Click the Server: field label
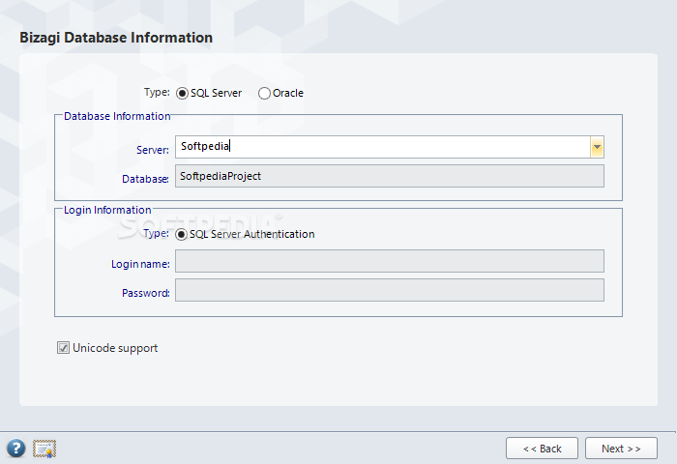This screenshot has height=464, width=677. click(x=153, y=150)
